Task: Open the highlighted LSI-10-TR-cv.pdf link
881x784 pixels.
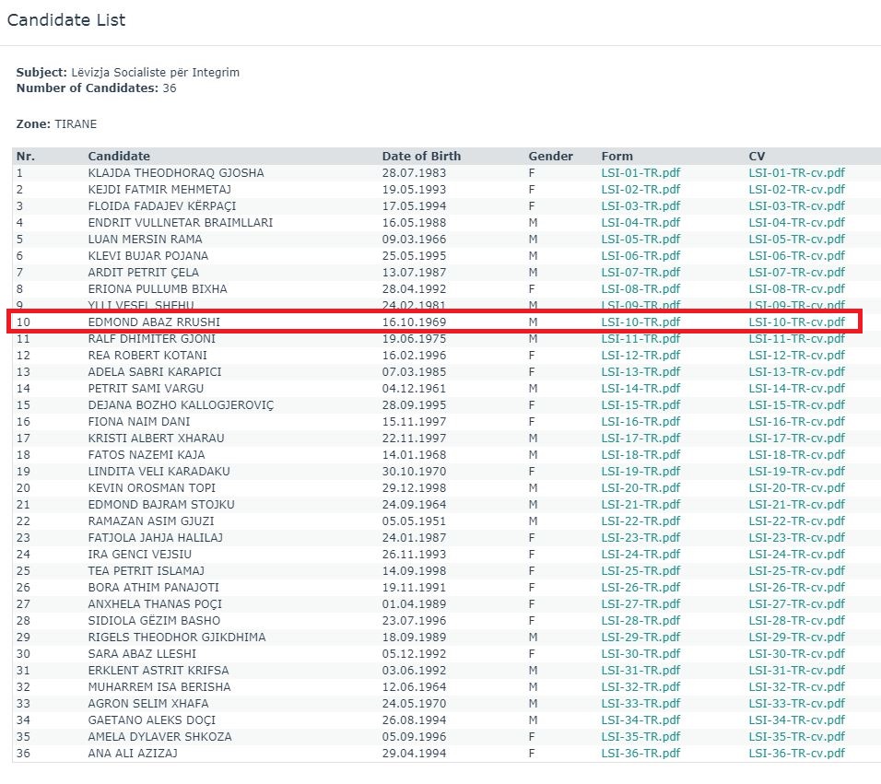Action: pyautogui.click(x=796, y=322)
